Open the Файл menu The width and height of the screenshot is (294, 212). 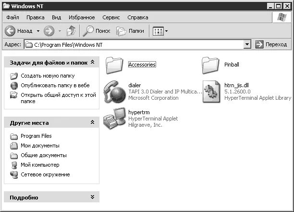pos(12,17)
